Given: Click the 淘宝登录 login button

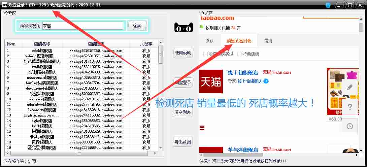Looking at the screenshot, I should 183,82.
